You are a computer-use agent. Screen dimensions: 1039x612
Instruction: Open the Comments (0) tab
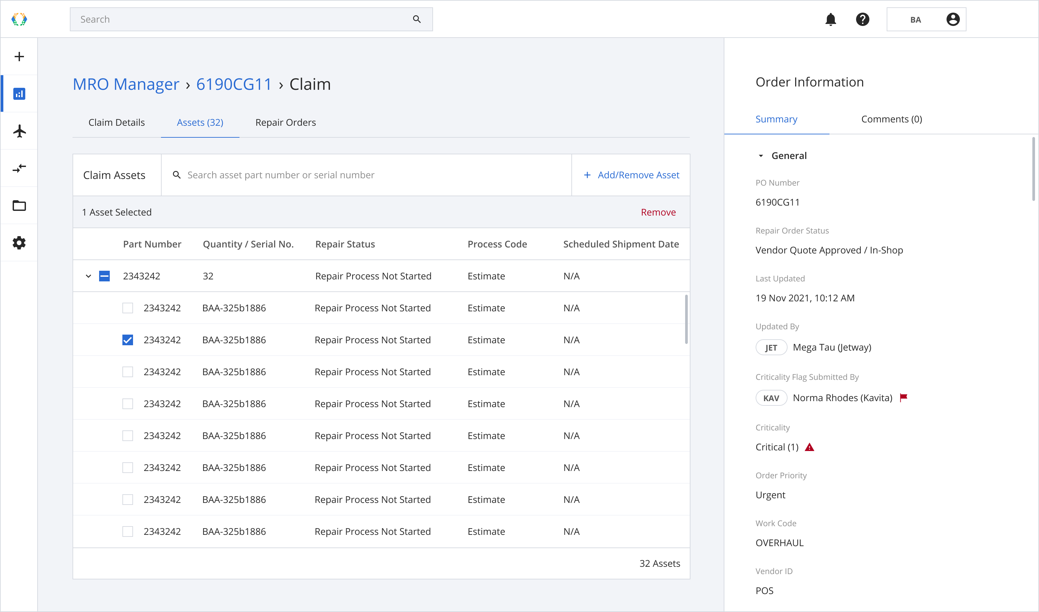(x=891, y=119)
